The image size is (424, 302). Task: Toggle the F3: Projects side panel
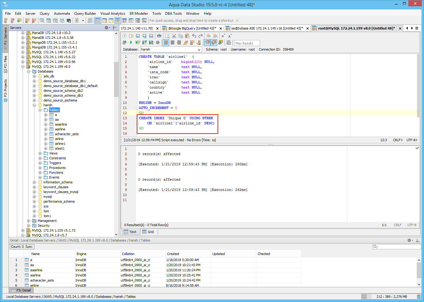pos(5,90)
